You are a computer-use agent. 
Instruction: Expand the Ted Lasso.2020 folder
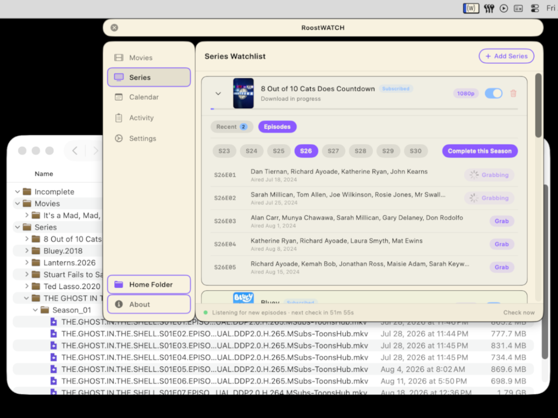point(27,286)
